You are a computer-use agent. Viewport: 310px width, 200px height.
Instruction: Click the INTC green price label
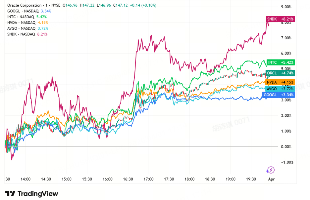(280, 62)
